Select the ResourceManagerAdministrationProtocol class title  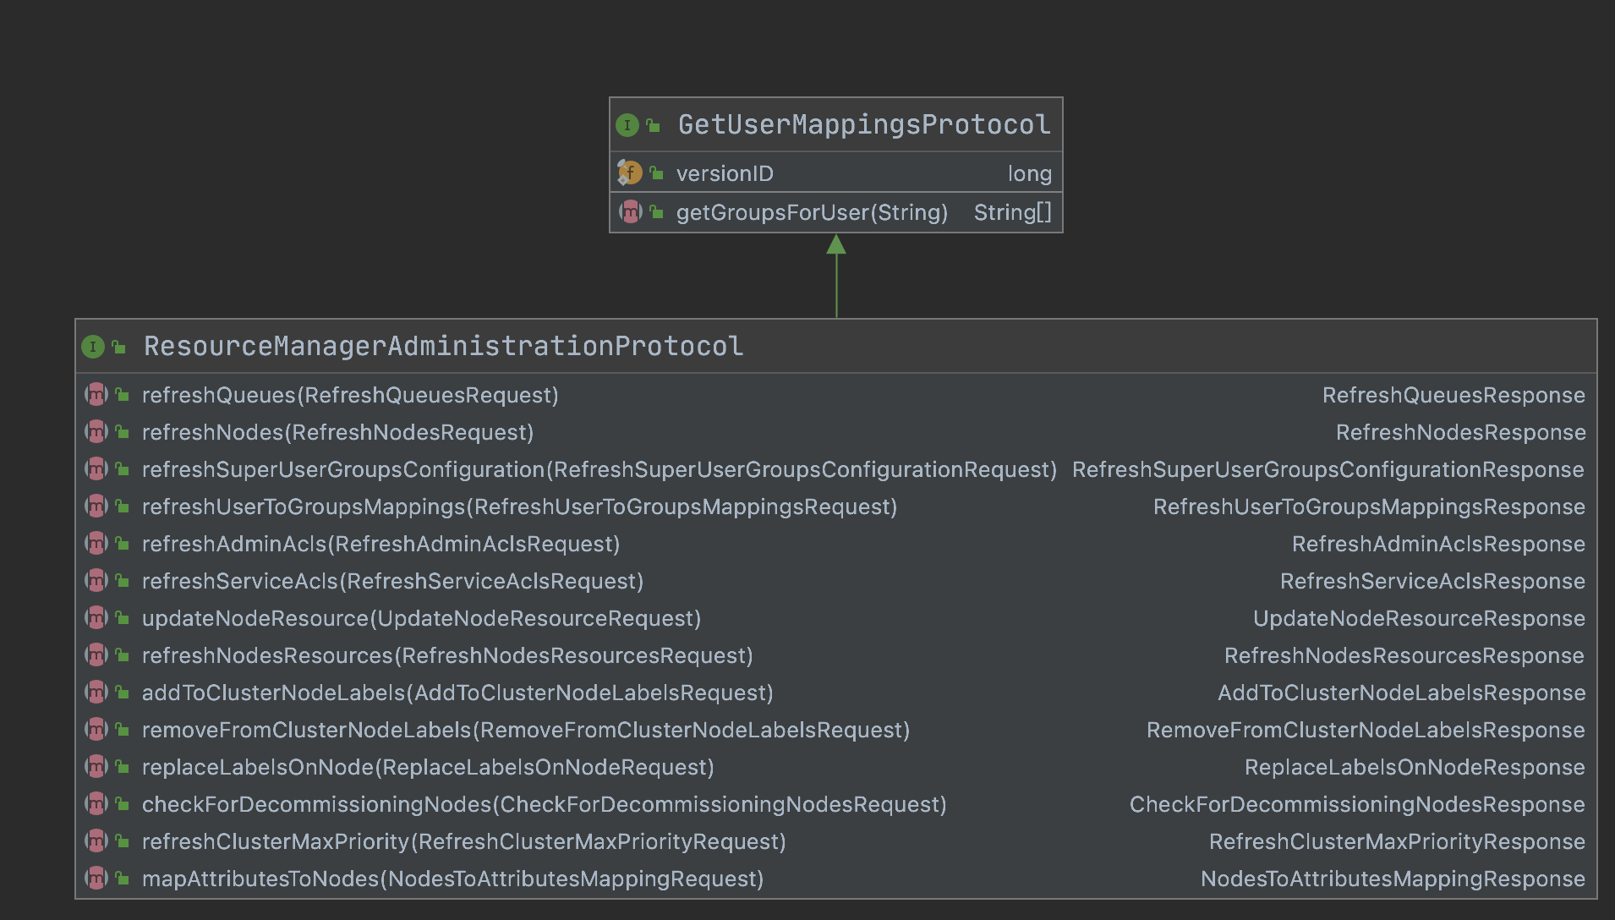[443, 347]
